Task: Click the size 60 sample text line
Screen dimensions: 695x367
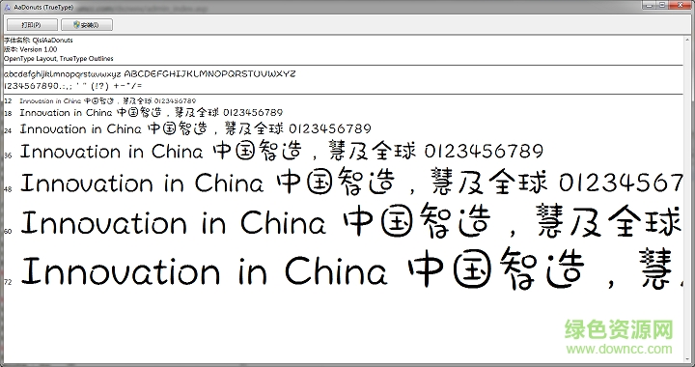Action: [x=350, y=221]
